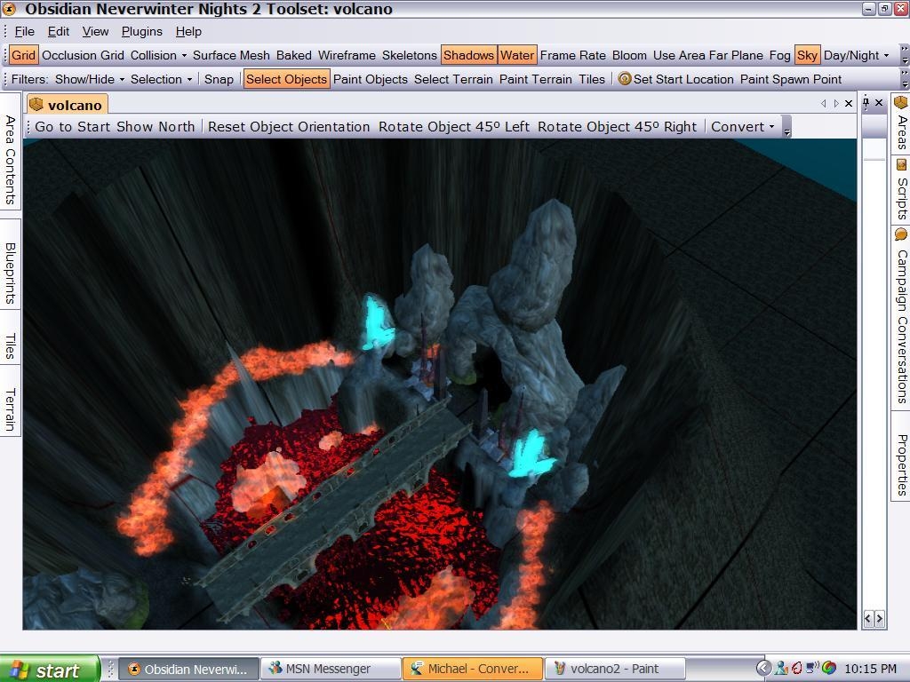Screen dimensions: 910x682
Task: Click the Set Start Location compass icon
Action: [625, 79]
